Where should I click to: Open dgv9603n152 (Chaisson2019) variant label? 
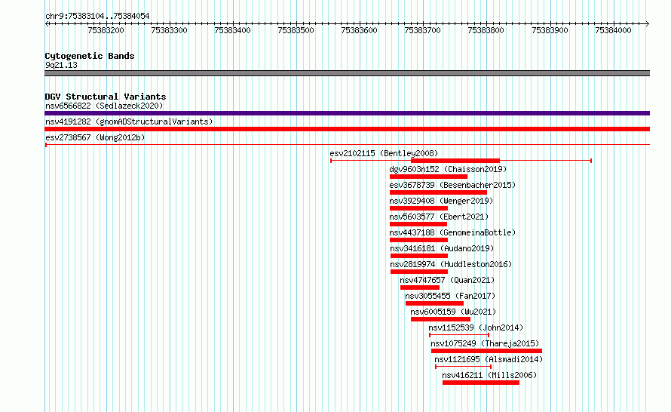pos(448,169)
